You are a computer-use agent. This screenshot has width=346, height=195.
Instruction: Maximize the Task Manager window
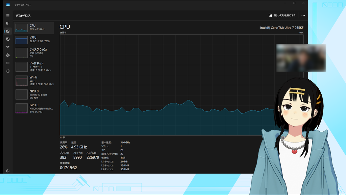[294, 3]
